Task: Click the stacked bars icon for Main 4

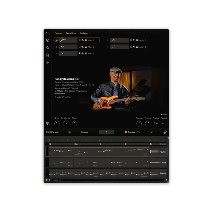Action: [x=137, y=47]
